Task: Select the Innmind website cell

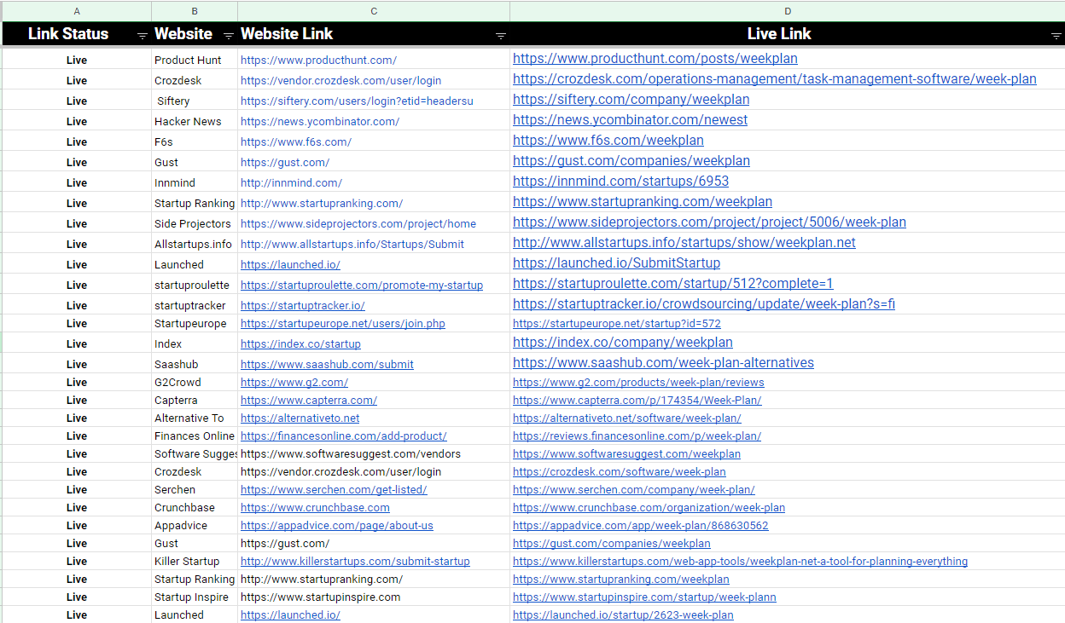Action: (195, 183)
